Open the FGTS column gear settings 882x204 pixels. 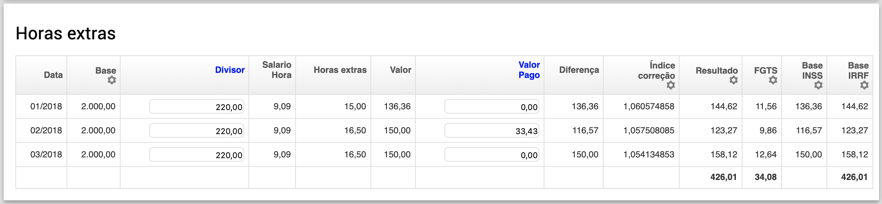773,80
